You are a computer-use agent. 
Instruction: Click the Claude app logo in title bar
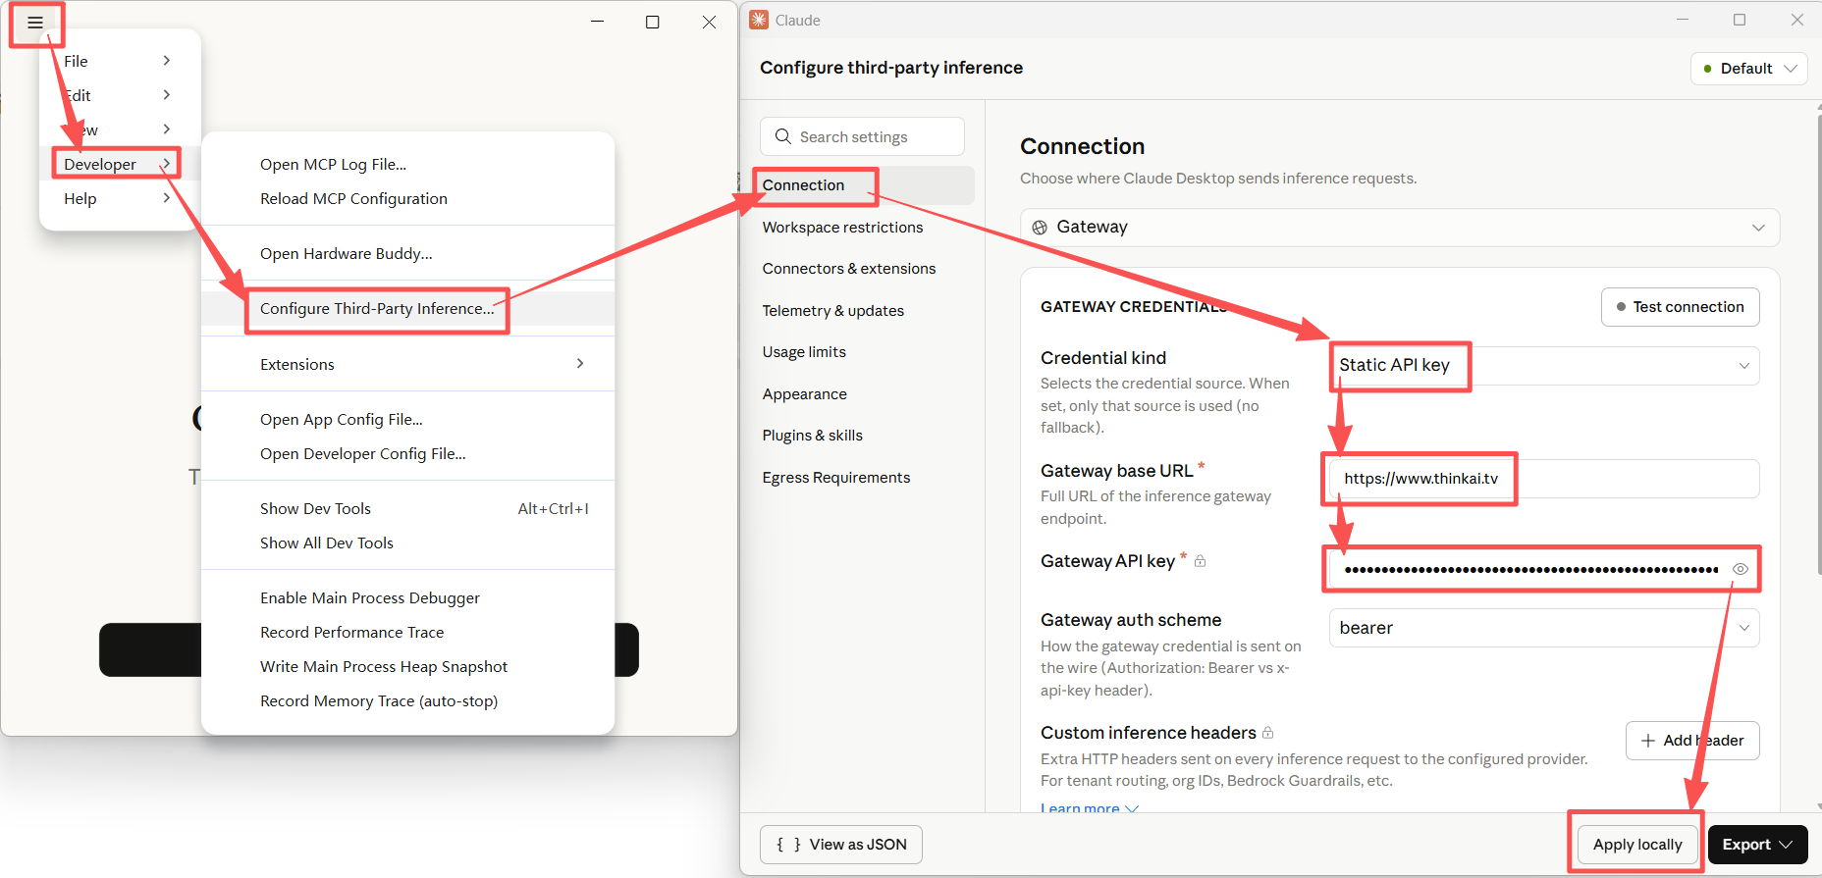pyautogui.click(x=759, y=20)
